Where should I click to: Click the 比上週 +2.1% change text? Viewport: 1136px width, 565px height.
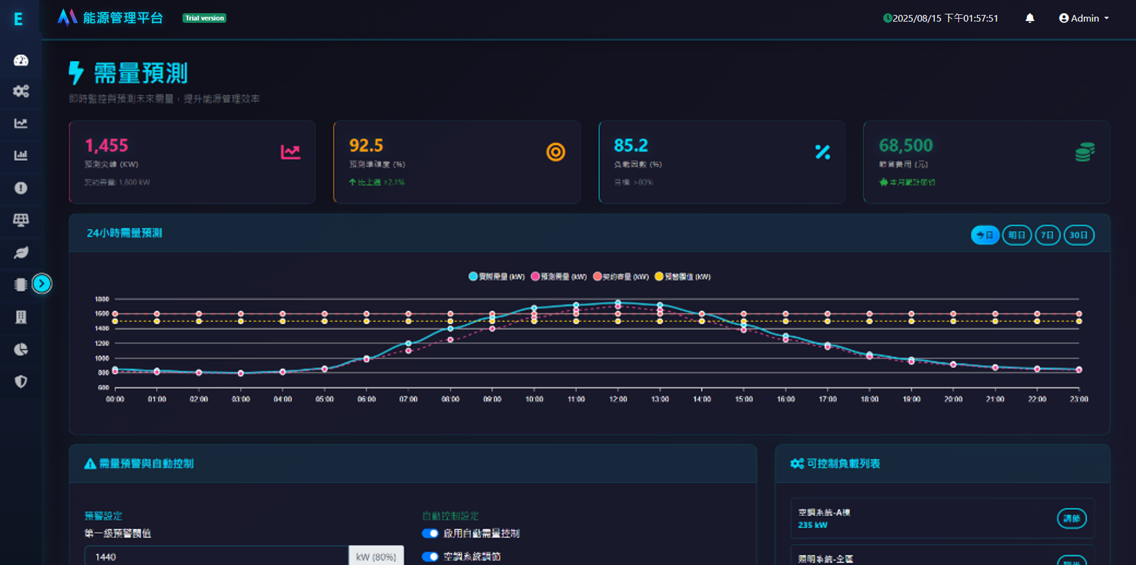377,182
